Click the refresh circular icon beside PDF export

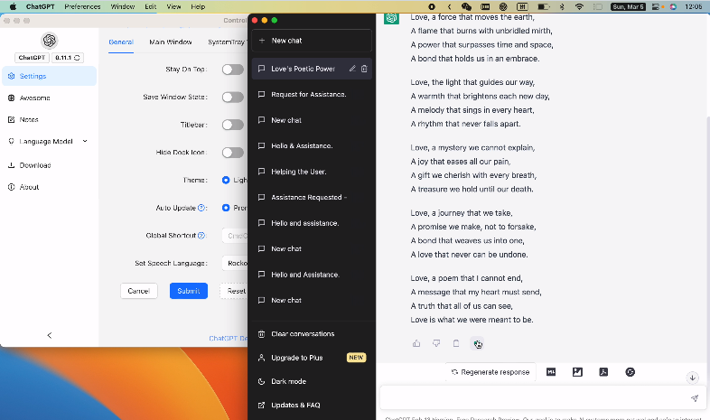(x=630, y=372)
